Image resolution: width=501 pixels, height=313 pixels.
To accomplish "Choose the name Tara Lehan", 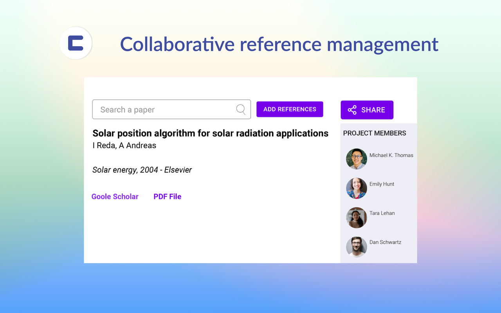I will pyautogui.click(x=382, y=213).
